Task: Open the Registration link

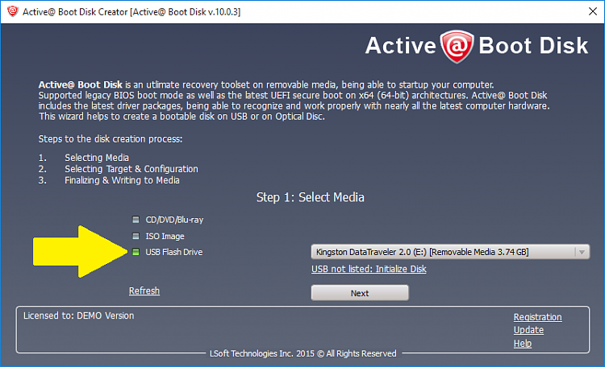Action: [x=537, y=317]
